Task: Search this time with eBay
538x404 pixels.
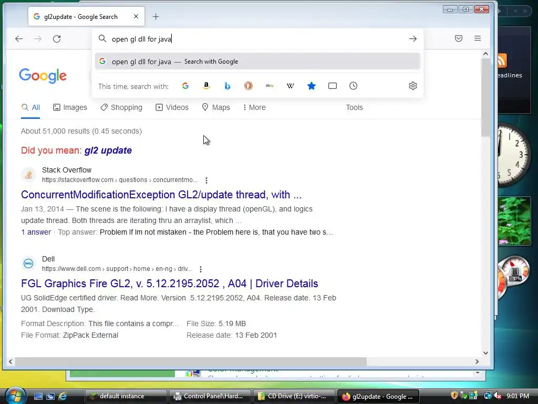Action: point(270,86)
